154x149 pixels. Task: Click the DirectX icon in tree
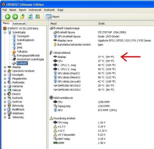(9, 94)
